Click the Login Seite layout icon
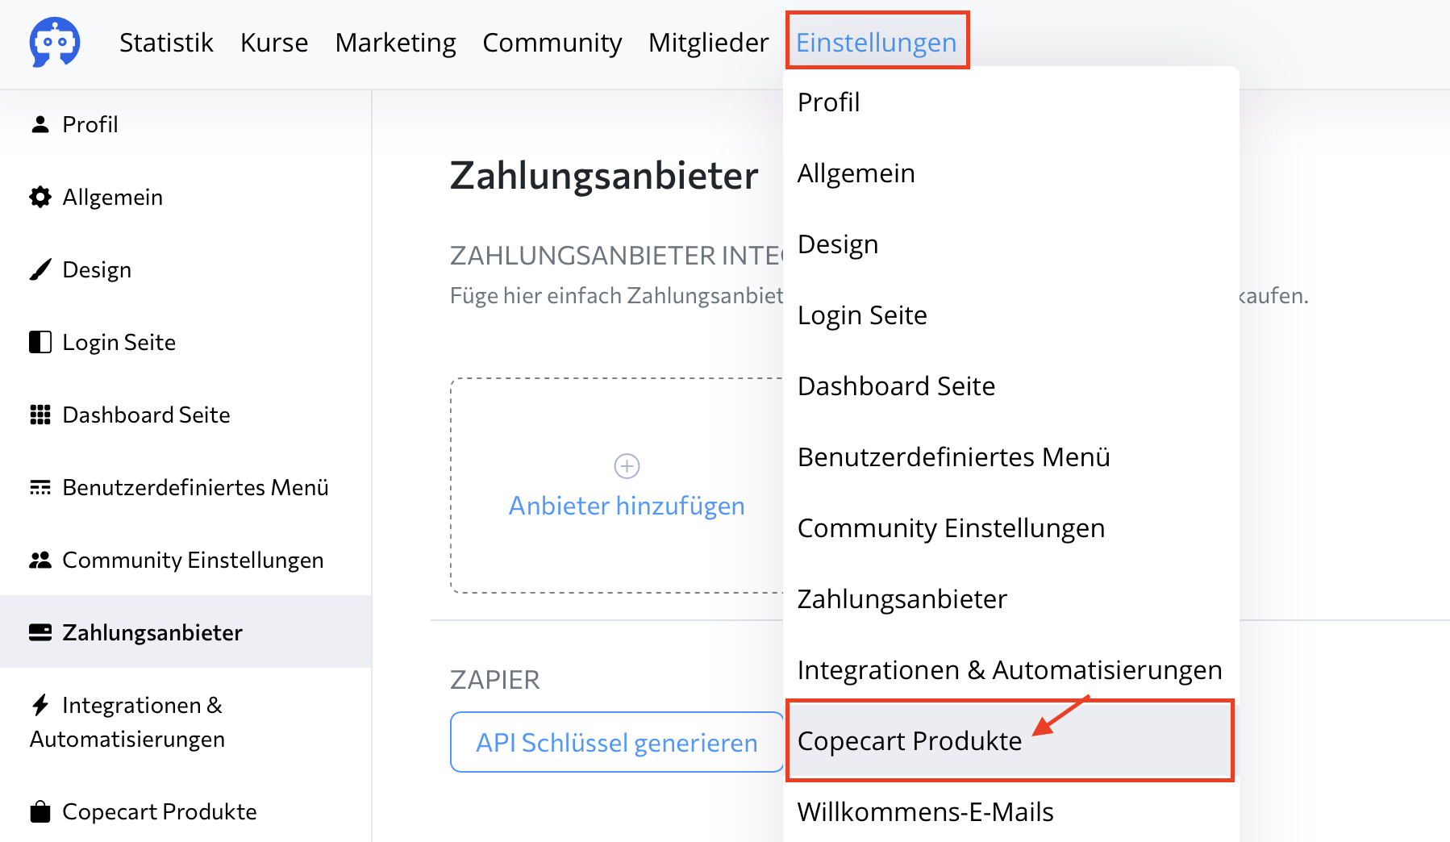 point(40,342)
